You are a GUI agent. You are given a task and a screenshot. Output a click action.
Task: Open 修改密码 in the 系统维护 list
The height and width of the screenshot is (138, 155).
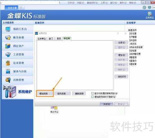coord(133,40)
